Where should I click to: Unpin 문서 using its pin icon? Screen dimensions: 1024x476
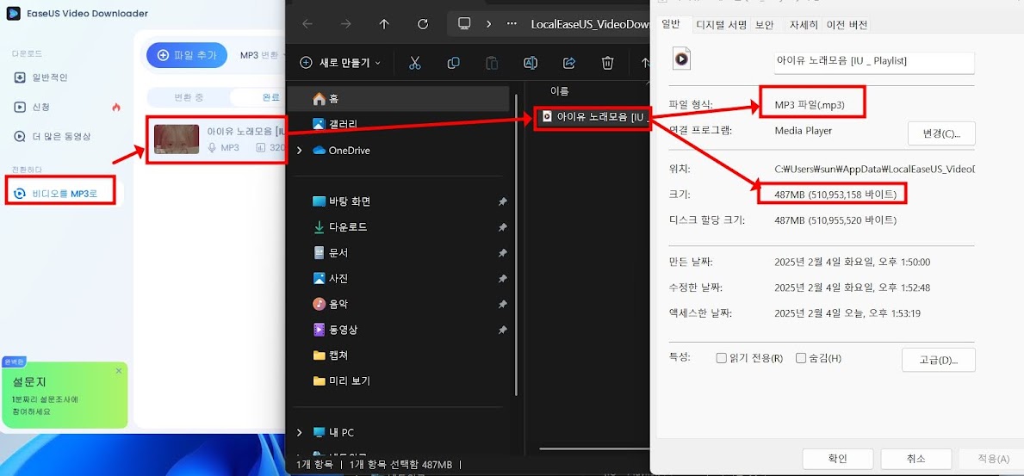pyautogui.click(x=502, y=253)
